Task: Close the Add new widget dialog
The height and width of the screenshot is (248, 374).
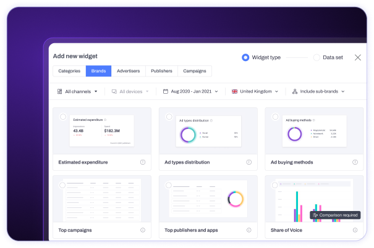Action: coord(358,57)
